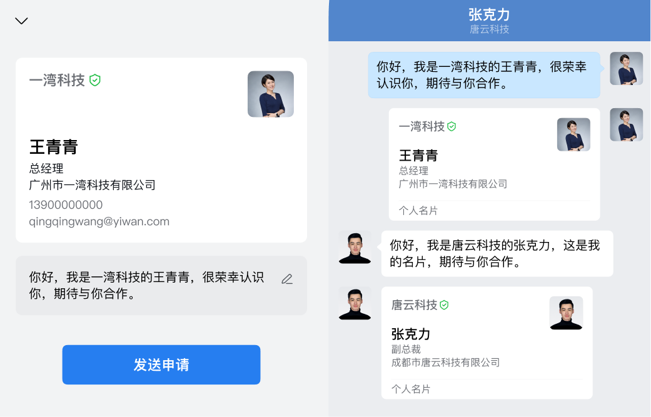Open 张克力's 唐云科技 business card

click(487, 343)
